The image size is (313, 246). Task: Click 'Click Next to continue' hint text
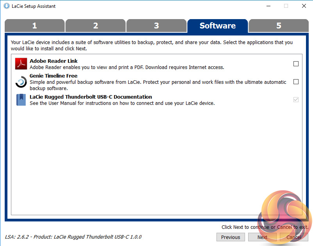[265, 227]
